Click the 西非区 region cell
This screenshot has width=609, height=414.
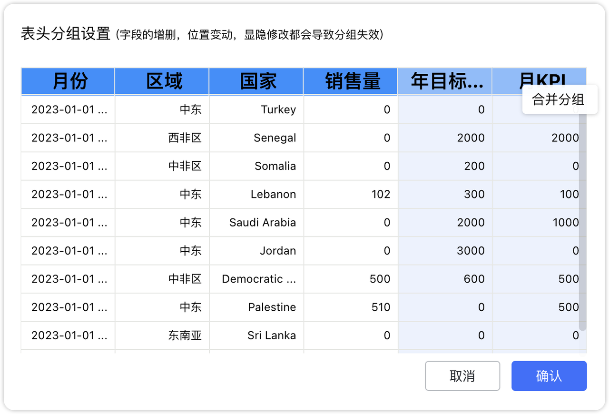pyautogui.click(x=162, y=138)
